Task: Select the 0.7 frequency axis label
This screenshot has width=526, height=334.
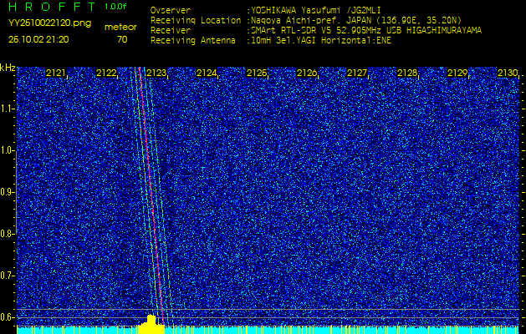Action: [x=8, y=275]
